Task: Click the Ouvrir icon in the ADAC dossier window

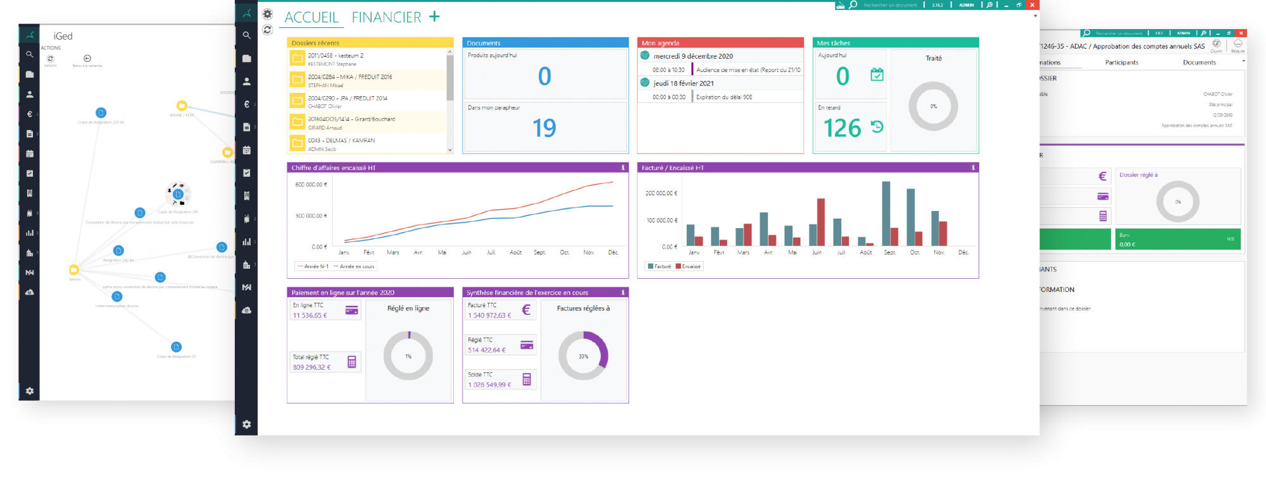Action: pyautogui.click(x=1216, y=44)
